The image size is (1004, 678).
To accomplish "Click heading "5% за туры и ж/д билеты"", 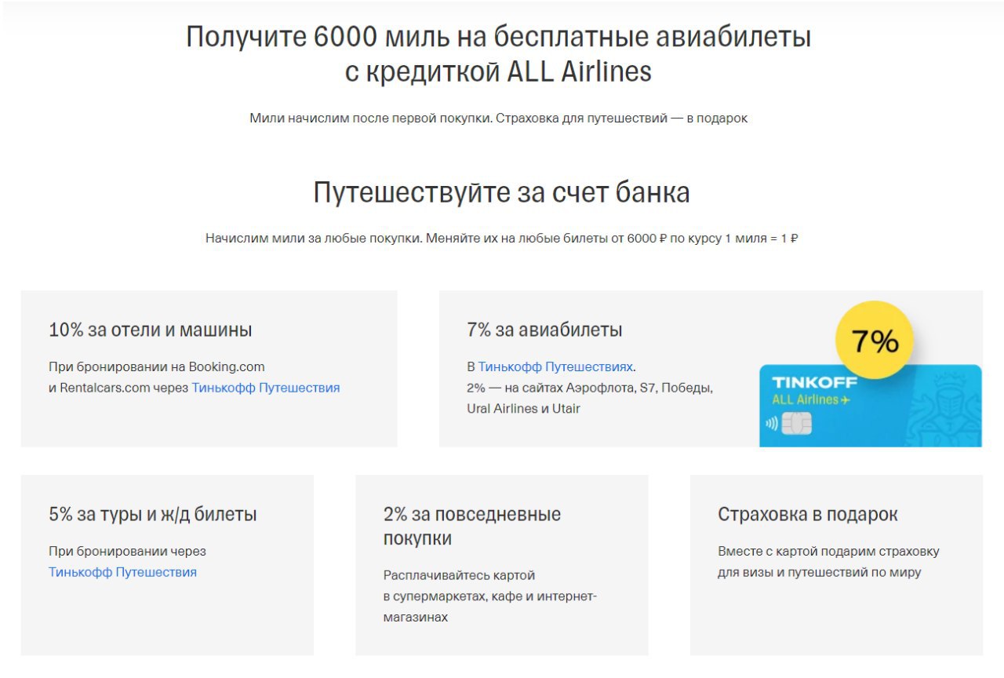I will click(x=153, y=515).
